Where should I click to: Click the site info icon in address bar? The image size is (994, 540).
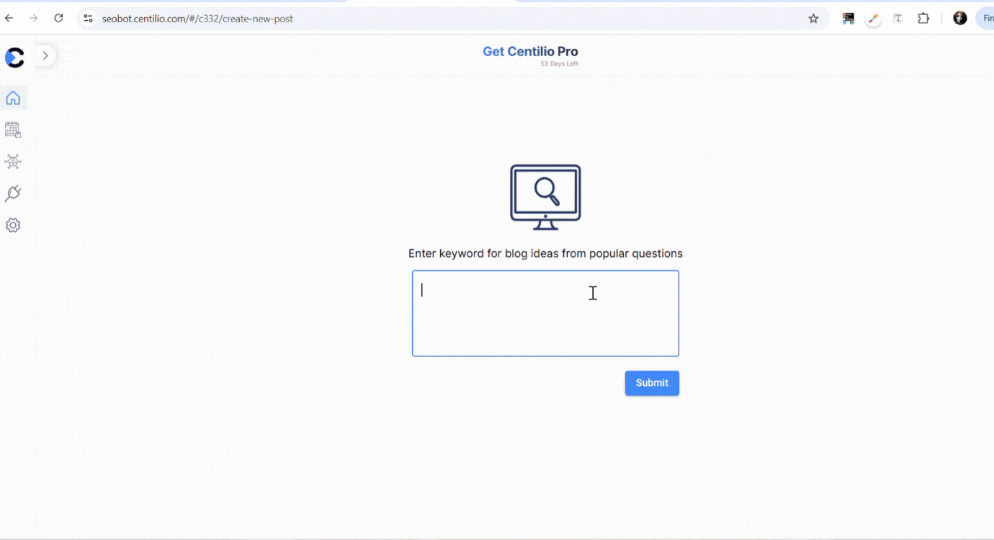point(87,18)
